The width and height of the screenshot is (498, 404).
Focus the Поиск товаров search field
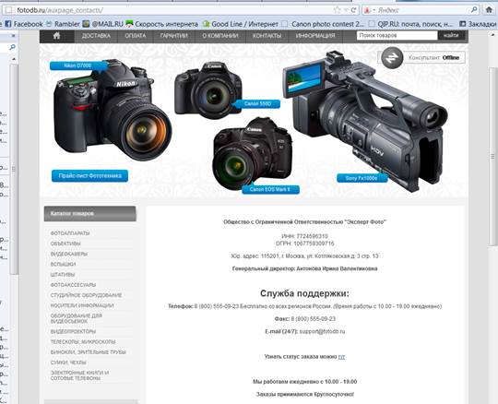coord(397,35)
